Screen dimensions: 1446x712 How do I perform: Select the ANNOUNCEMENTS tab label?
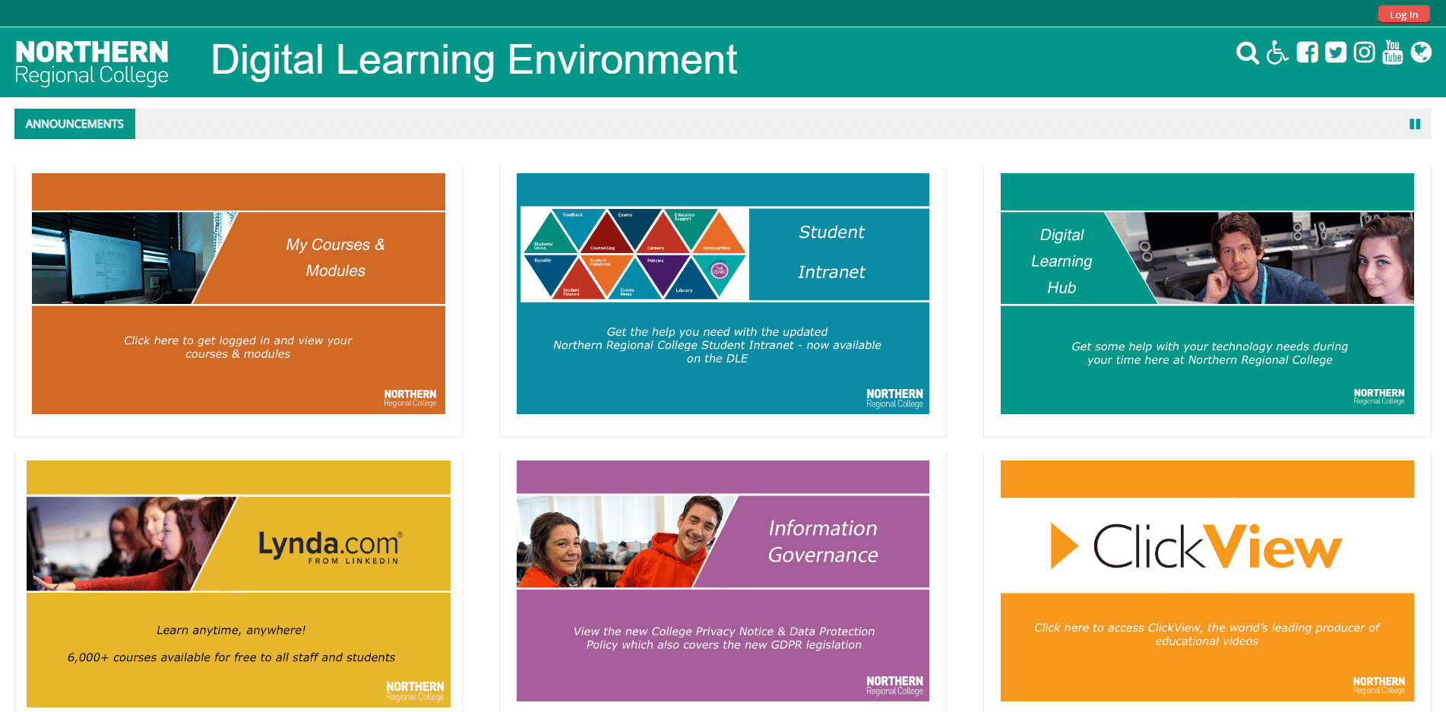74,124
